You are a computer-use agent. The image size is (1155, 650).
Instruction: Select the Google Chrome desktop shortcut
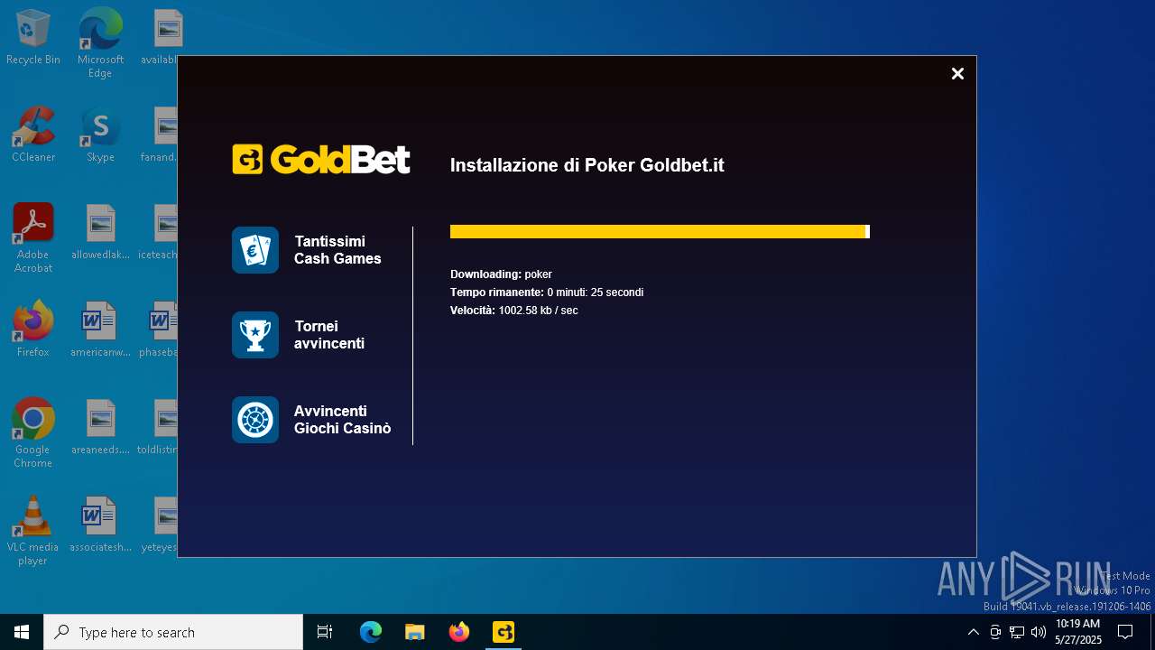coord(33,433)
